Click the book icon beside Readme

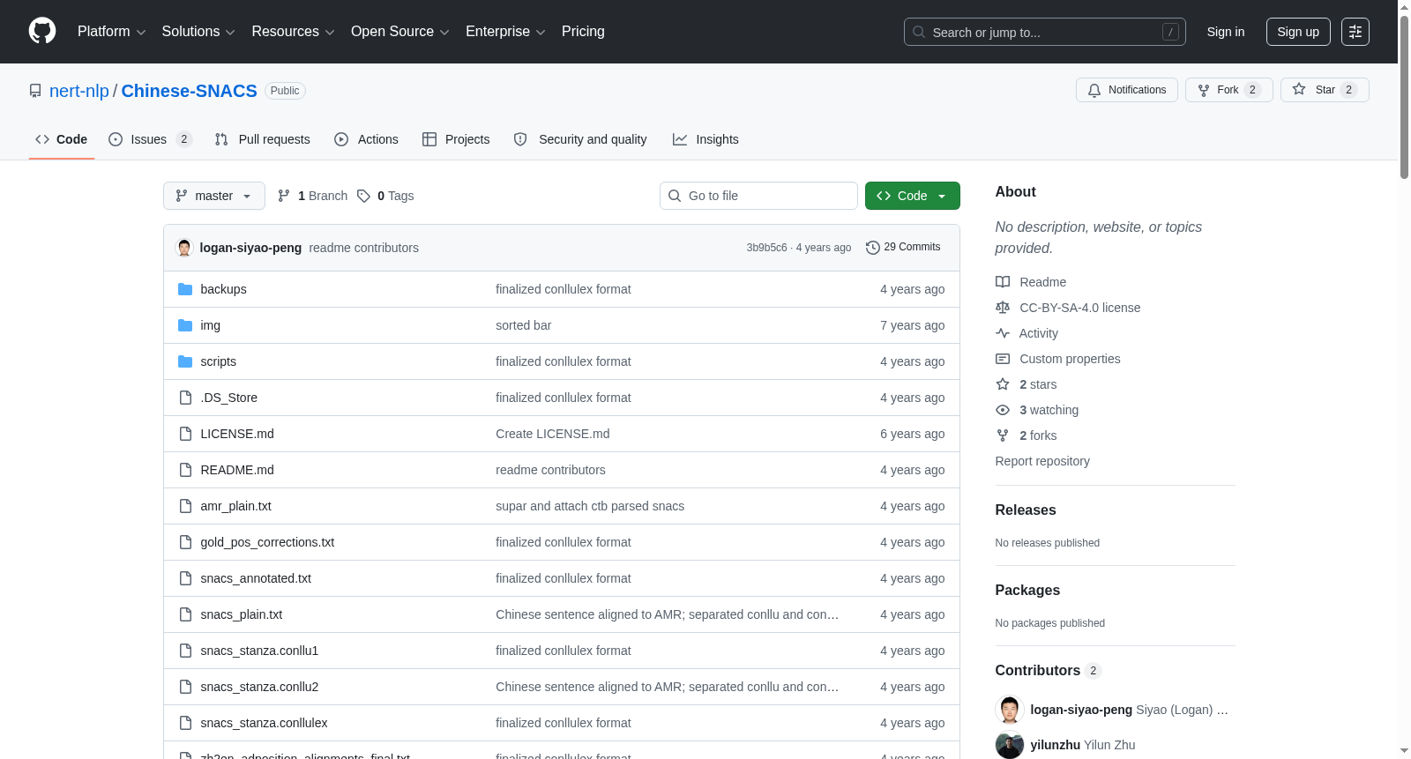[1003, 282]
